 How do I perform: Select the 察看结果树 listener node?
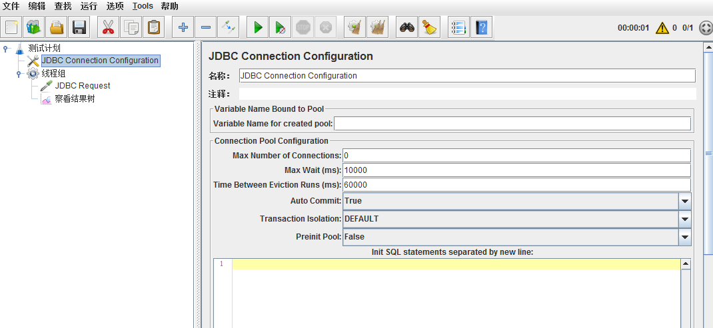[x=75, y=98]
